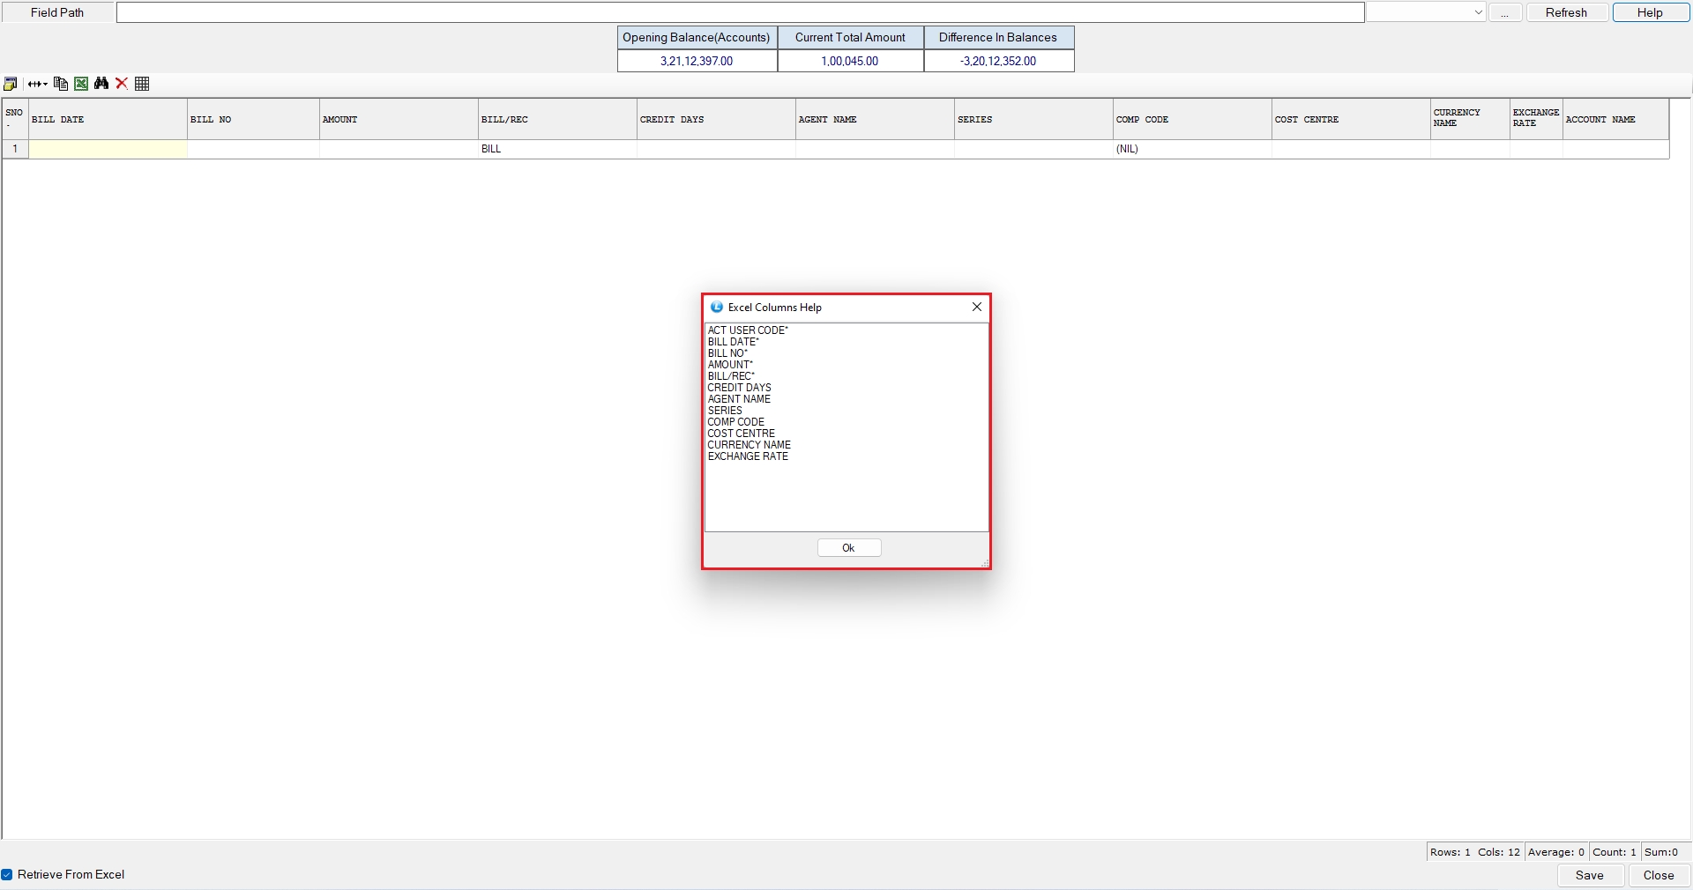Click the Close button at bottom right
The image size is (1693, 890).
pyautogui.click(x=1658, y=875)
